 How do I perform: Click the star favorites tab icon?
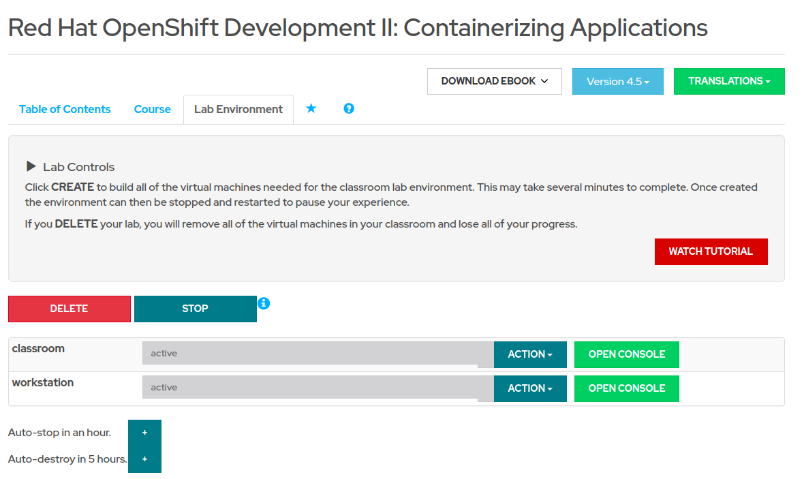pos(311,109)
